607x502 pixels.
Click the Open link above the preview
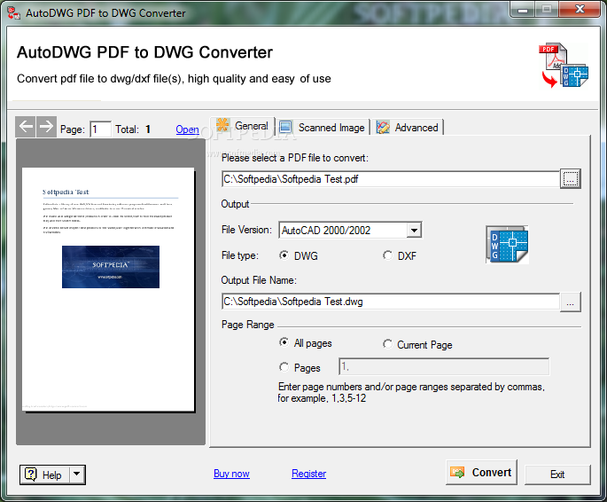pos(187,129)
